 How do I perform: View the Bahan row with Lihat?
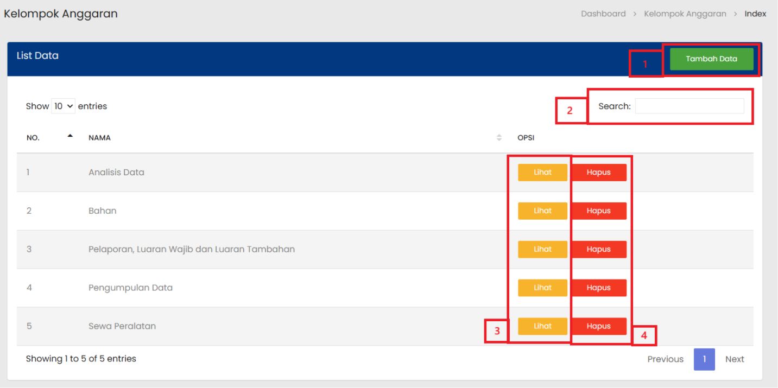tap(542, 211)
